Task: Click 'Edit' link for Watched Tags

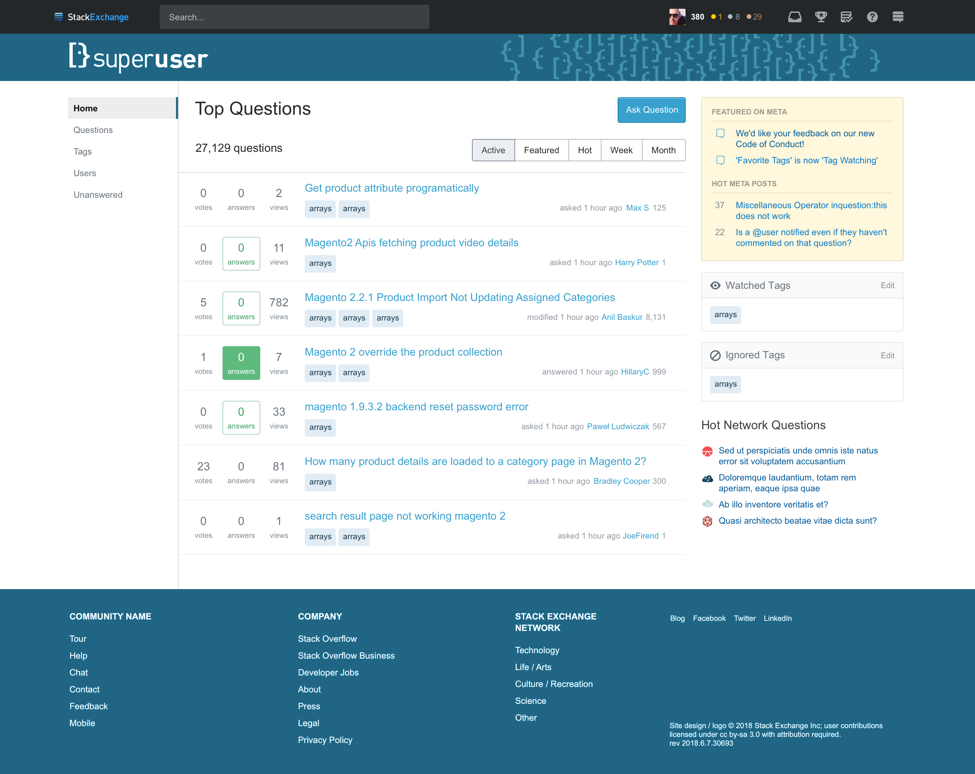Action: pos(888,285)
